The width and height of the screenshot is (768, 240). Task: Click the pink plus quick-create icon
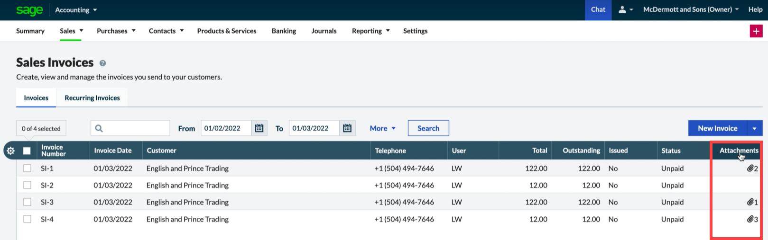pos(756,31)
